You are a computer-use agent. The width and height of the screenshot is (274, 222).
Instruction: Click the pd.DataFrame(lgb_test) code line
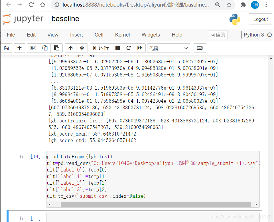click(x=79, y=157)
